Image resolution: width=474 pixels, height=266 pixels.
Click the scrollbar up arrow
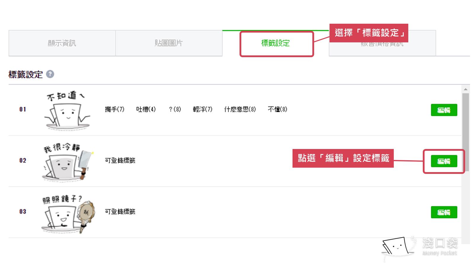click(466, 89)
